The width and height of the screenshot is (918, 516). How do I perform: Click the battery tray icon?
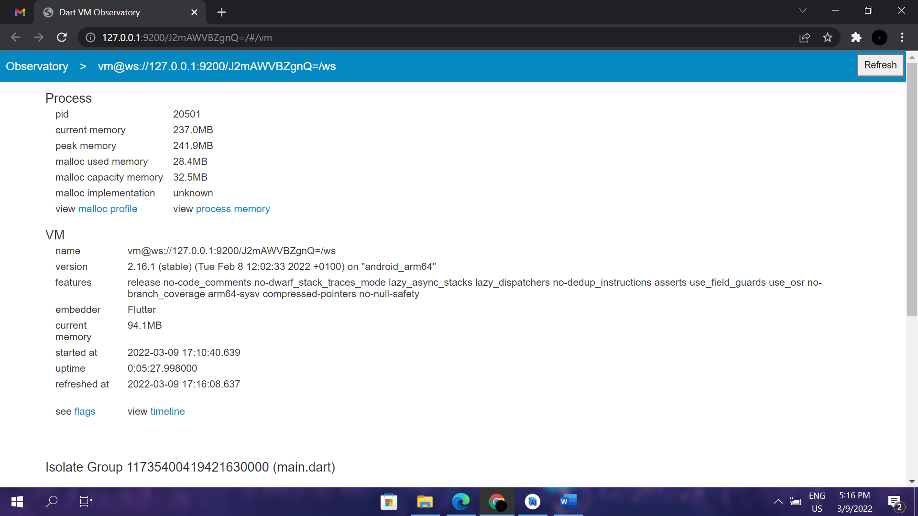click(796, 502)
